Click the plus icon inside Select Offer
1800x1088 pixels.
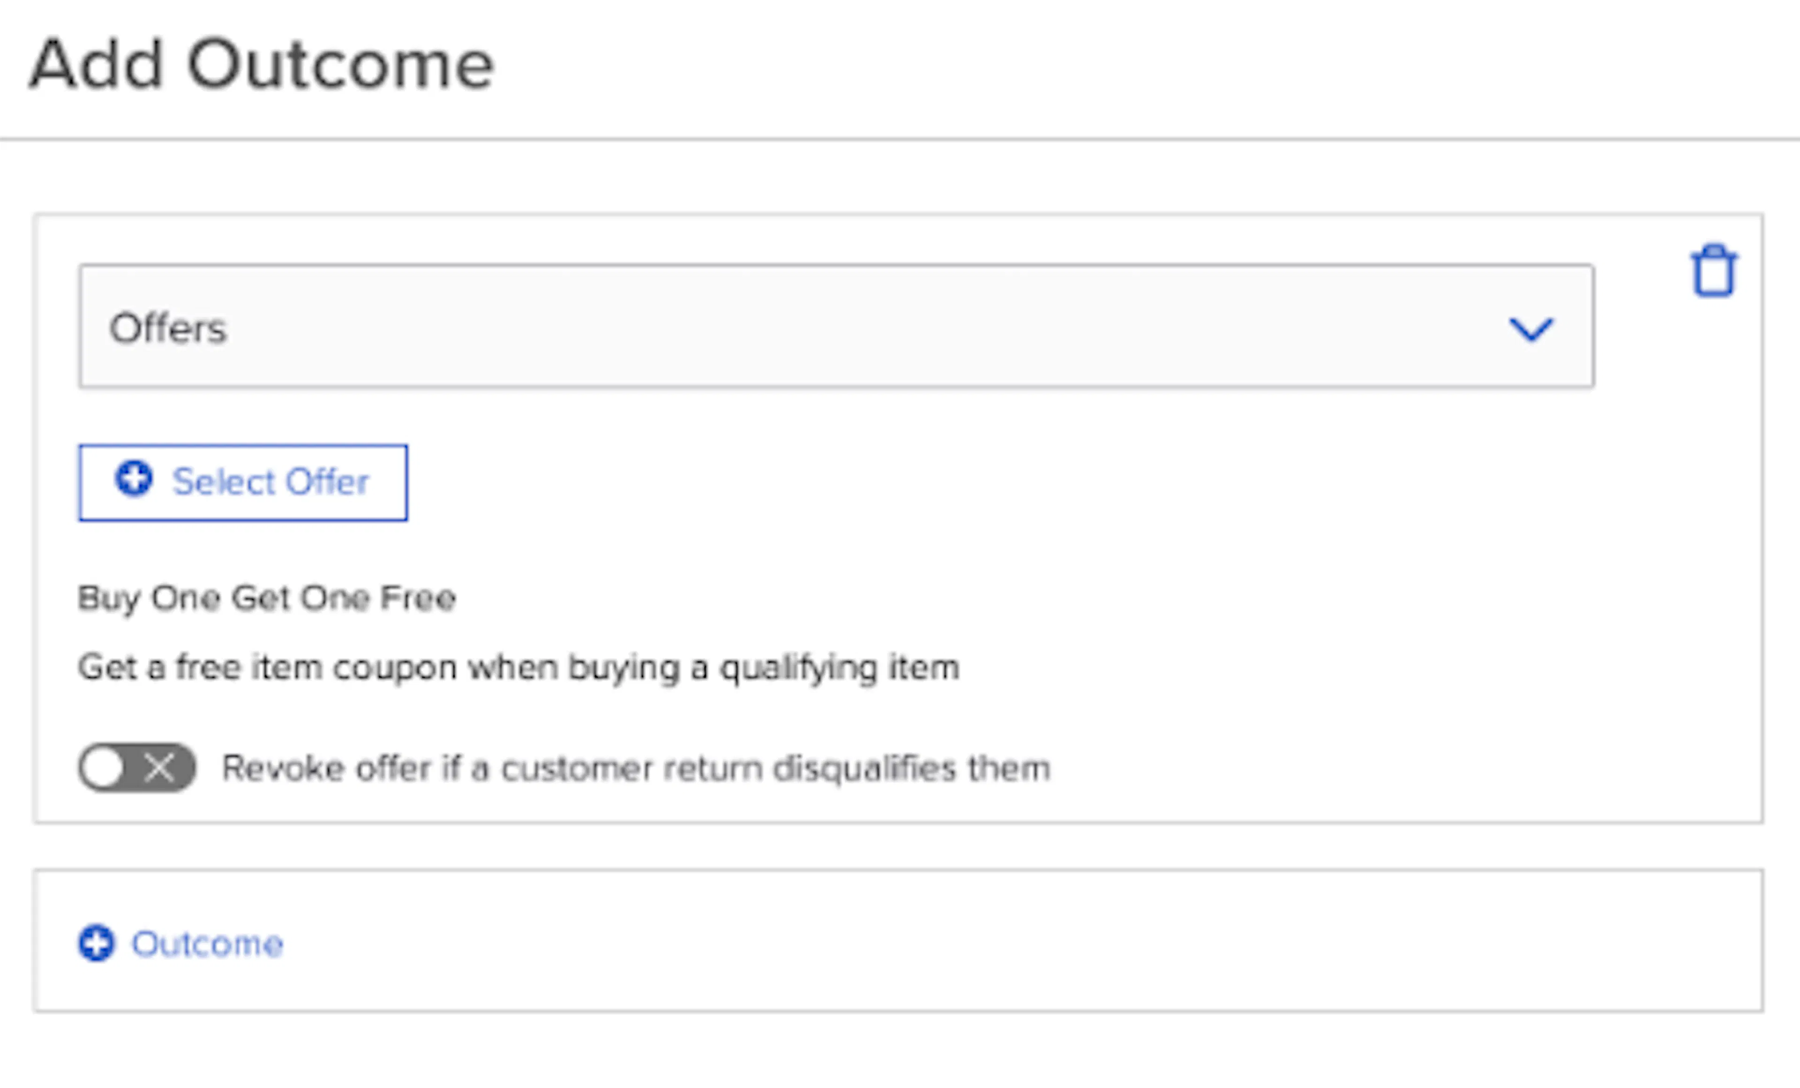[134, 479]
